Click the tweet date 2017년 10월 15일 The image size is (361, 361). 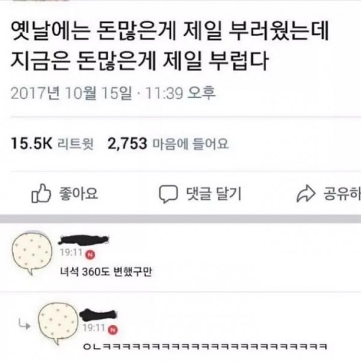[x=72, y=93]
